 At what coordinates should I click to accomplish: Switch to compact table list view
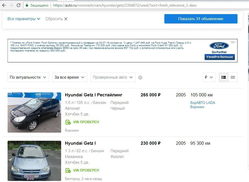(x=233, y=77)
